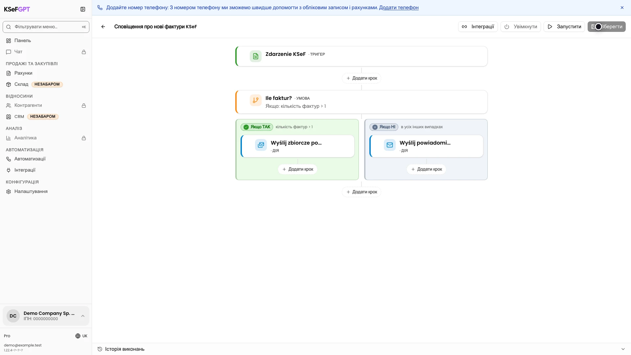This screenshot has width=631, height=355.
Task: Dismiss the phone number banner
Action: coord(622,8)
